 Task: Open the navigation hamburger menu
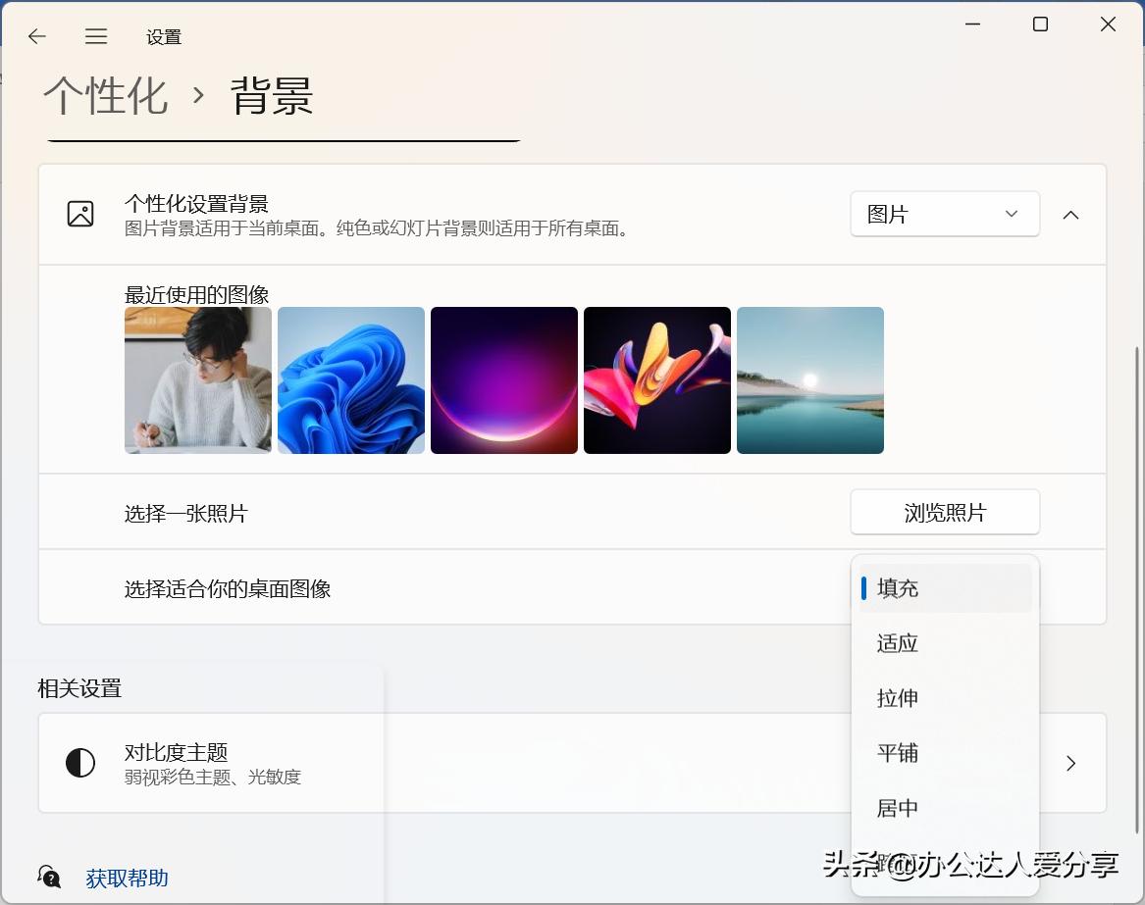point(96,36)
